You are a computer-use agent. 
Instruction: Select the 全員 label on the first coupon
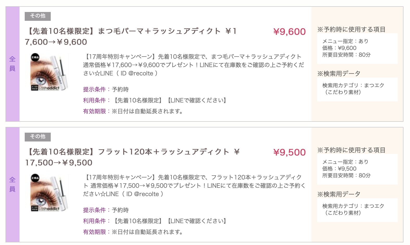[x=12, y=64]
